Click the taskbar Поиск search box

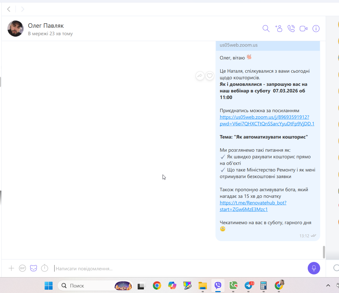pos(95,286)
